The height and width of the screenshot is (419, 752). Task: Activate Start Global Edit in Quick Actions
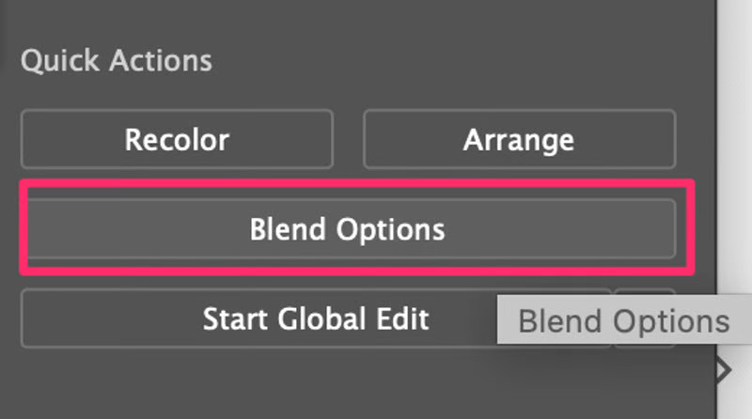[x=316, y=318]
